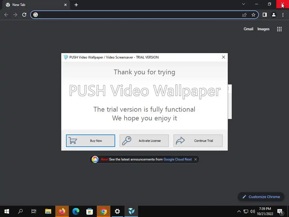Open Chrome three-dot menu
Screen dimensions: 289x217
tap(283, 15)
